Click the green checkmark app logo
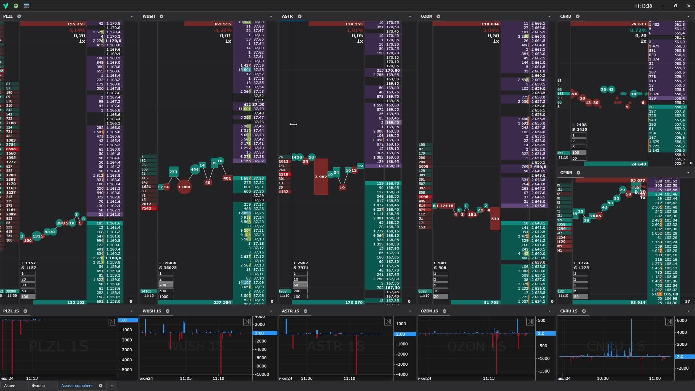This screenshot has width=695, height=391. 5,6
